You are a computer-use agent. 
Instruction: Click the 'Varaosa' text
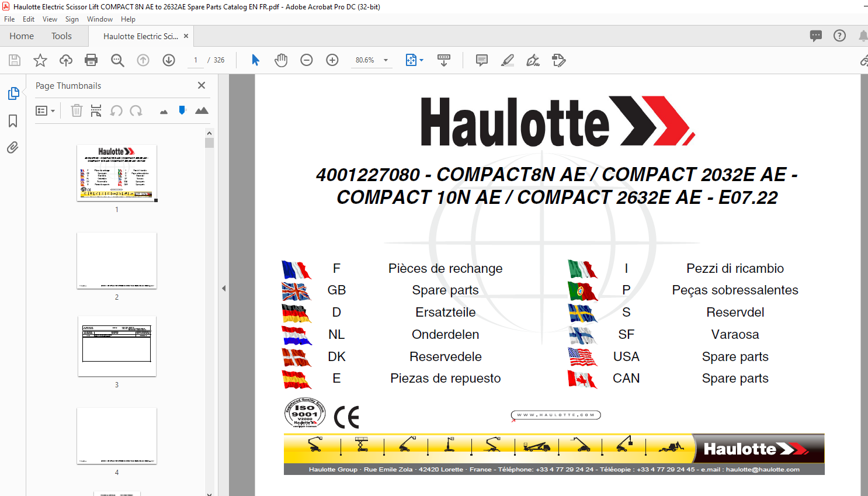click(x=735, y=334)
